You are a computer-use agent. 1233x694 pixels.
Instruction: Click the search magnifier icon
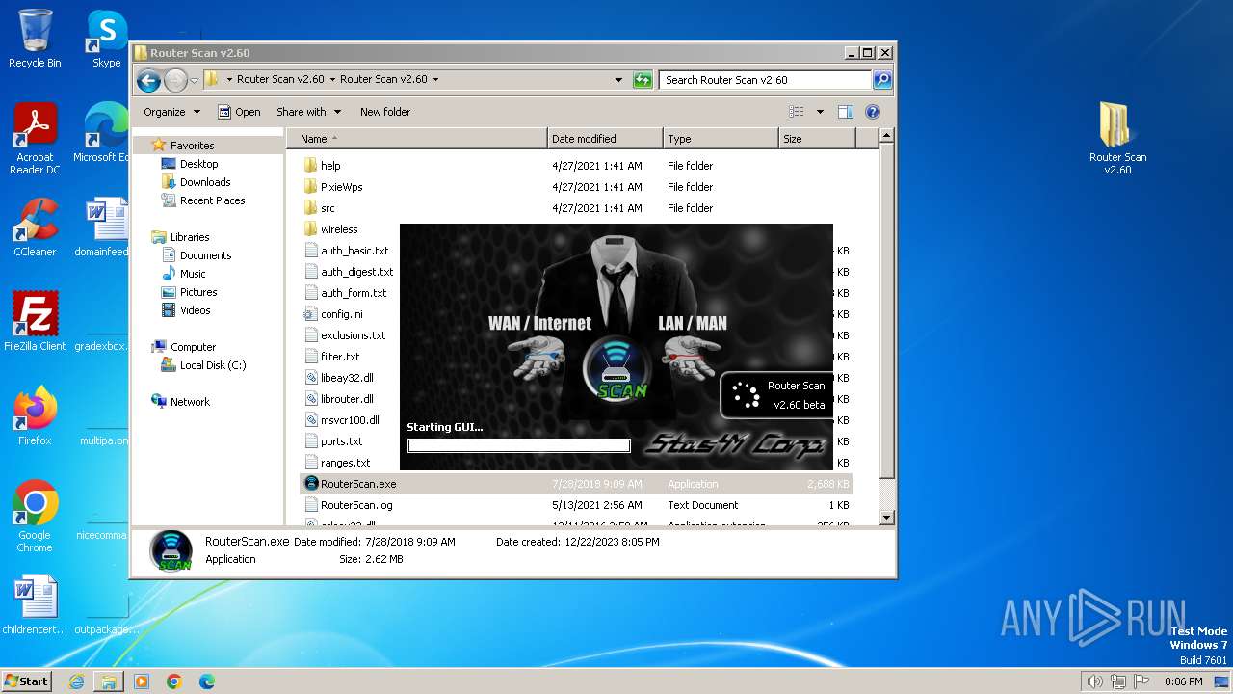pyautogui.click(x=881, y=80)
